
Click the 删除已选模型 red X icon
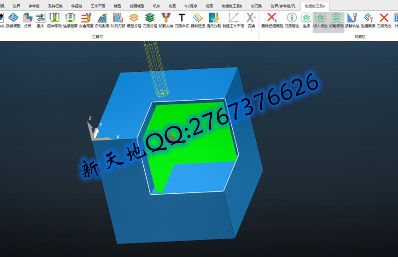tap(272, 20)
